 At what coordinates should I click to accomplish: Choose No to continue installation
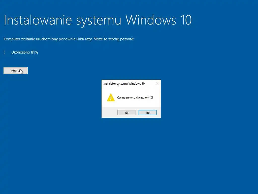point(148,112)
